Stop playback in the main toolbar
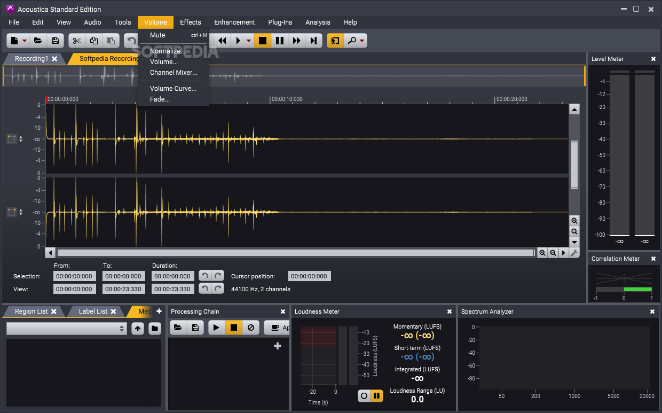This screenshot has height=413, width=662. coord(263,41)
